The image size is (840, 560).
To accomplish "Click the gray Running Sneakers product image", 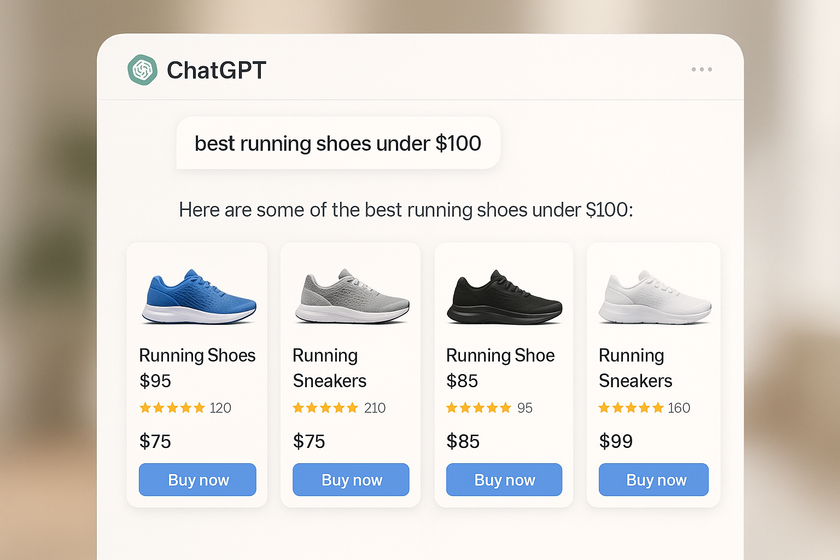I will (x=351, y=295).
